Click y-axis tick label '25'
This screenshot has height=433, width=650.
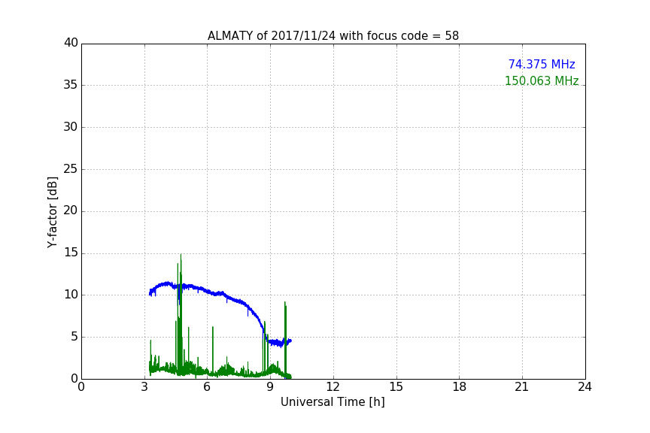pyautogui.click(x=71, y=169)
